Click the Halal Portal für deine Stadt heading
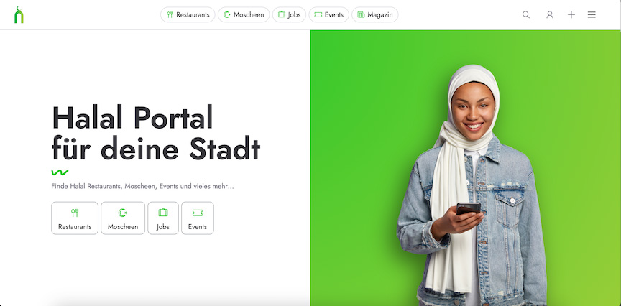The height and width of the screenshot is (306, 621). [156, 133]
